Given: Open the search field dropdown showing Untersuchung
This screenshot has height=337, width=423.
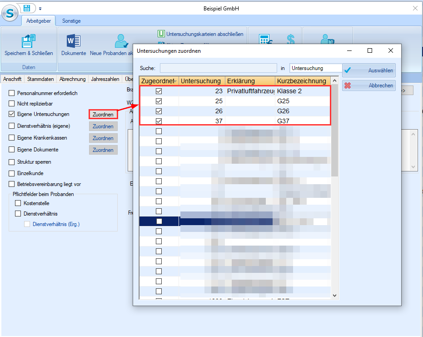Looking at the screenshot, I should pyautogui.click(x=316, y=68).
